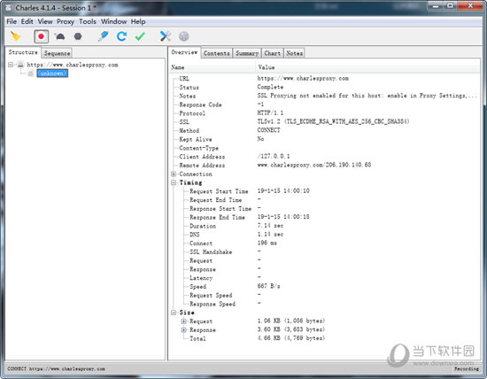487x379 pixels.
Task: Switch to the Chart tab
Action: tap(273, 53)
